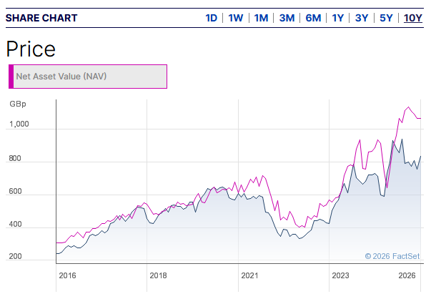Click the 200 y-axis label

[15, 256]
